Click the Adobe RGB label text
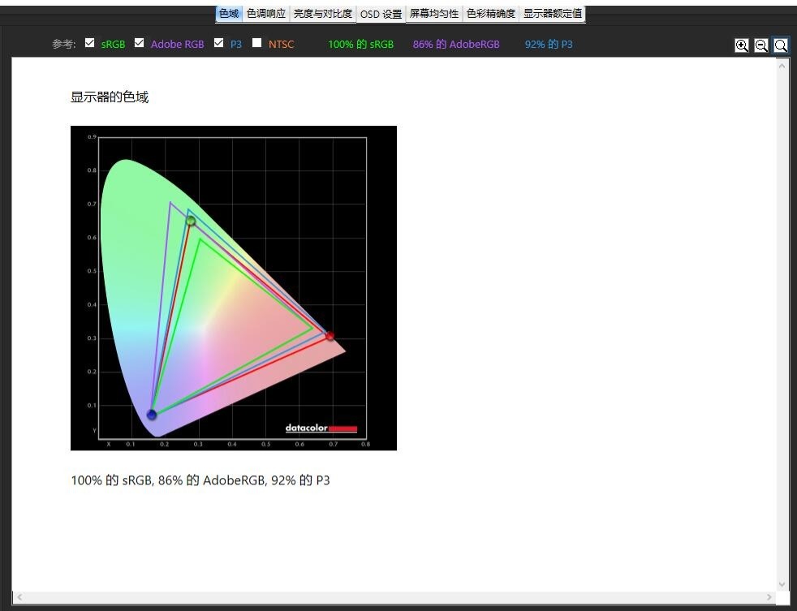 click(x=178, y=45)
